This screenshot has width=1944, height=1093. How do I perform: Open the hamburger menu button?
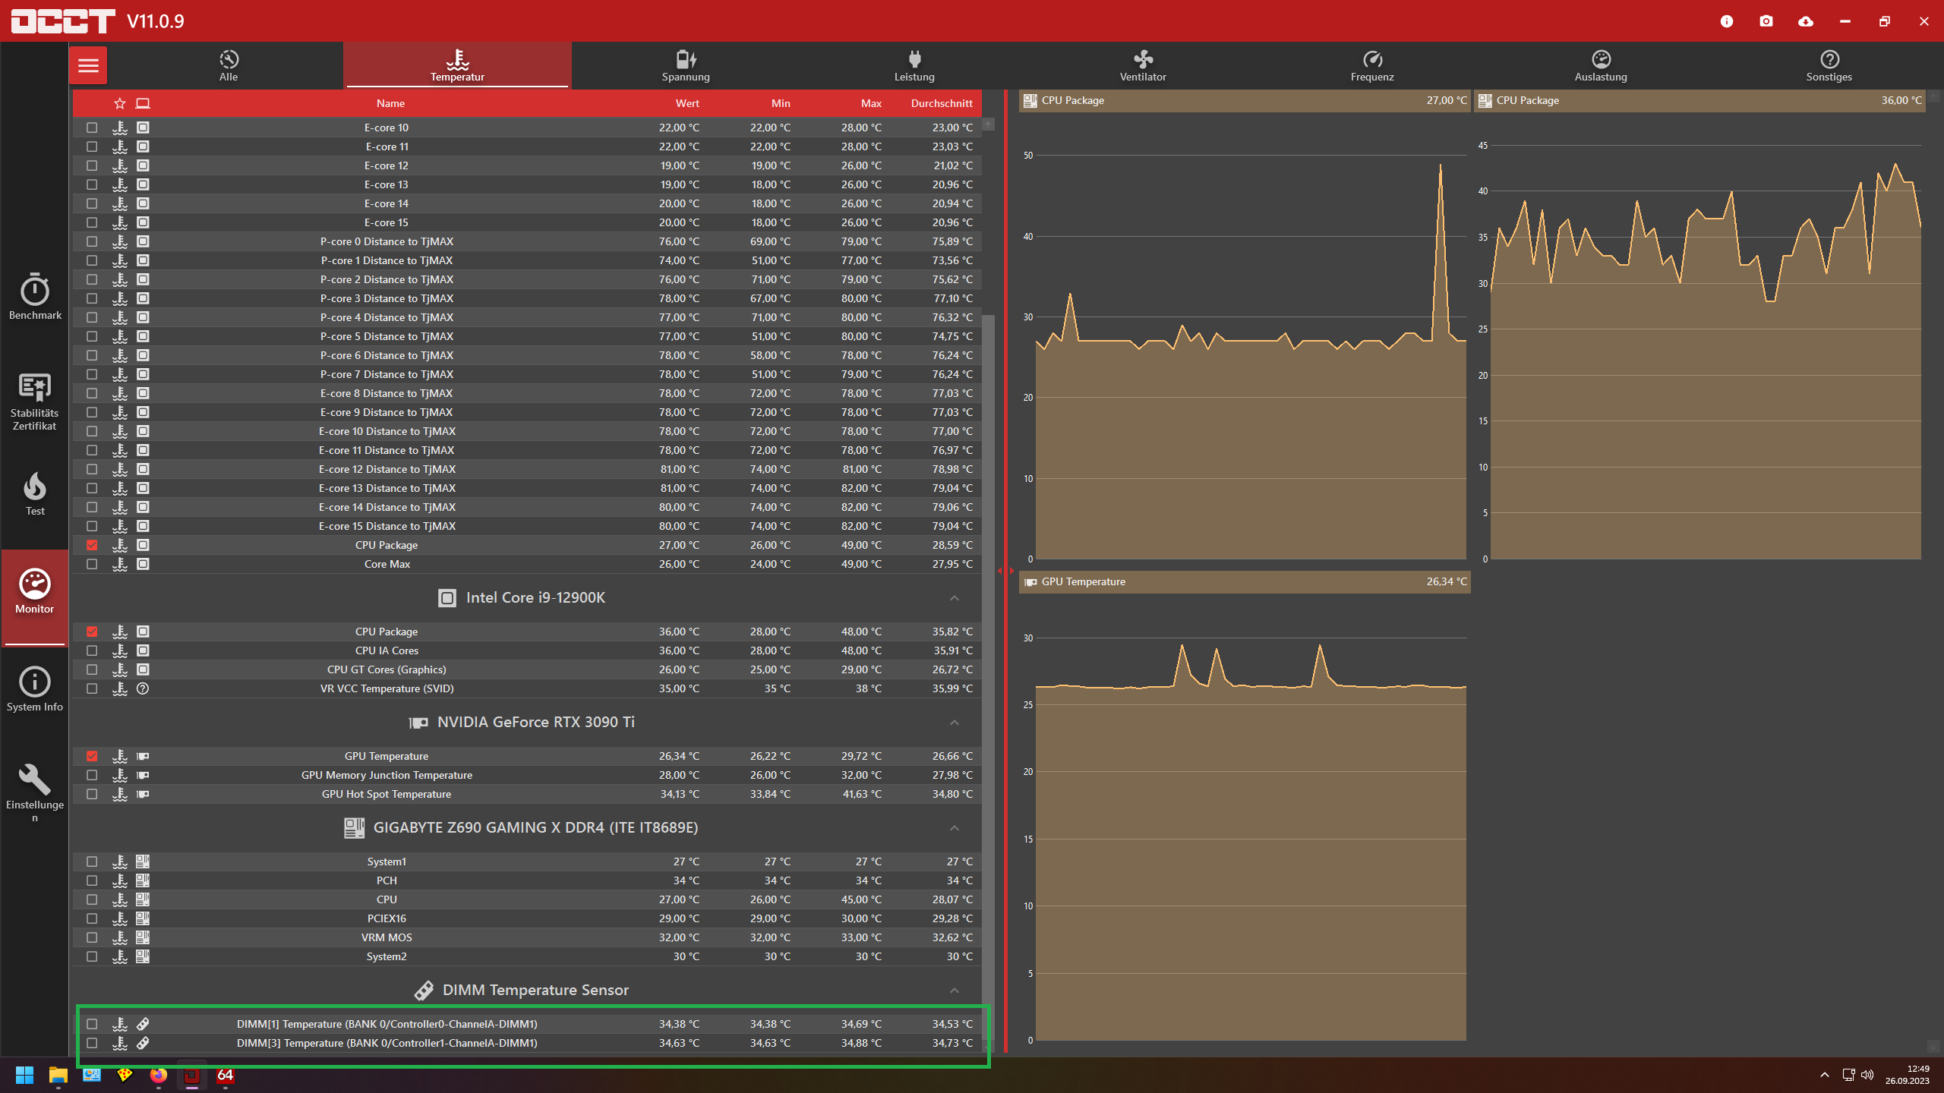tap(88, 65)
